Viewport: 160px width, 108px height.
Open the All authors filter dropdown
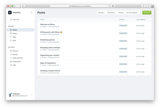point(111,13)
